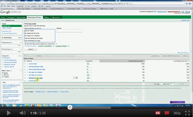Image resolution: width=193 pixels, height=117 pixels.
Task: Click the Search button
Action: [30, 49]
